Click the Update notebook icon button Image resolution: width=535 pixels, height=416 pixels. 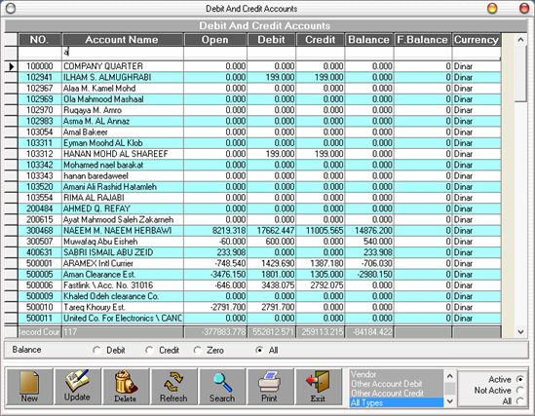pos(77,387)
